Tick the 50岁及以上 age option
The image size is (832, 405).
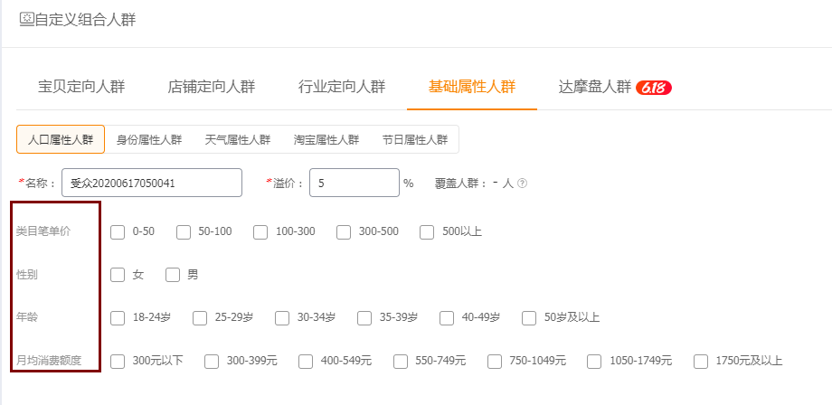pos(530,318)
